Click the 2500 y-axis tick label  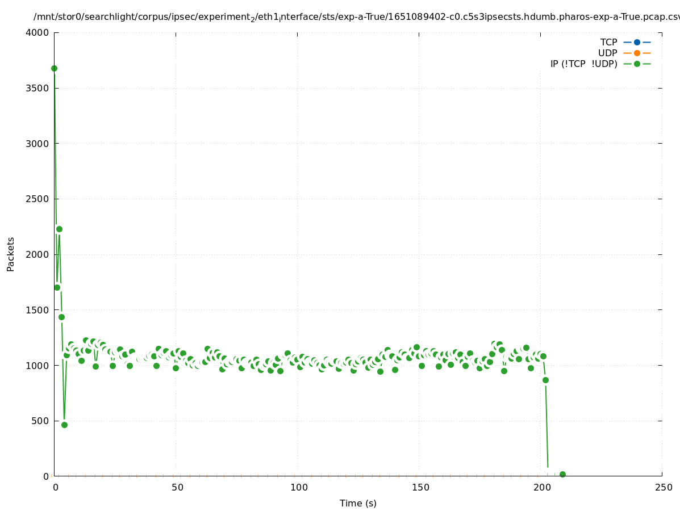pos(38,199)
